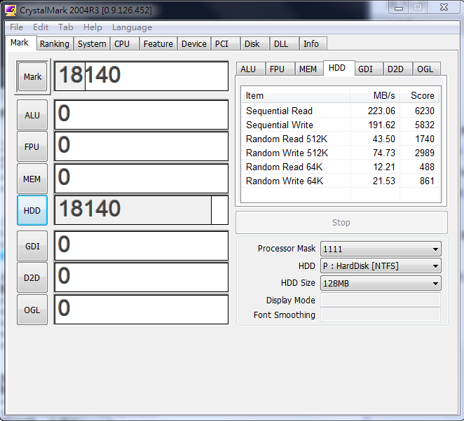Open the Edit menu
Viewport: 464px width, 421px height.
41,27
